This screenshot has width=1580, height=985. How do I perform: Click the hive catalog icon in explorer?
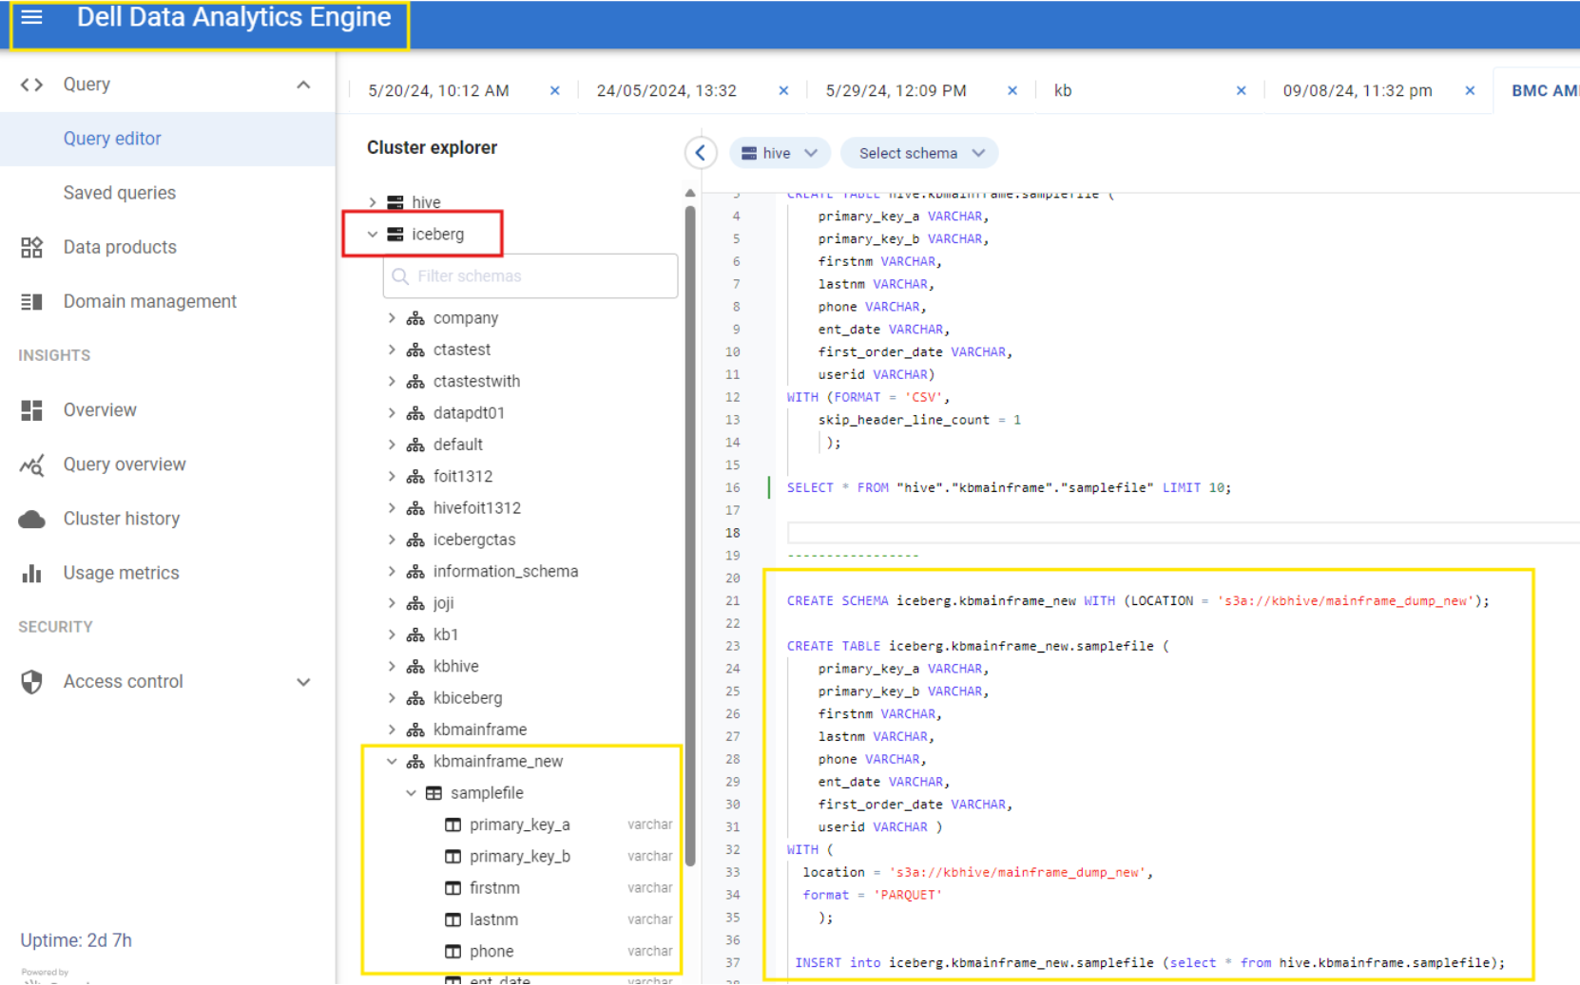coord(395,202)
